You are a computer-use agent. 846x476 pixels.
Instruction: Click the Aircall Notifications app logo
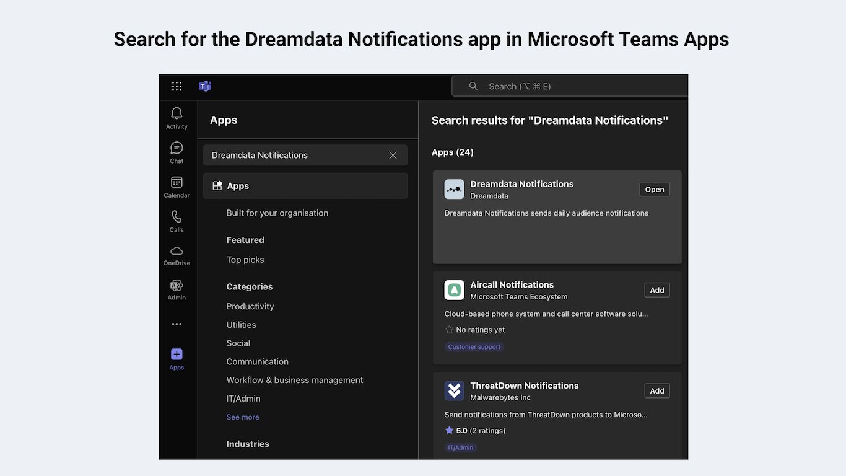tap(454, 290)
